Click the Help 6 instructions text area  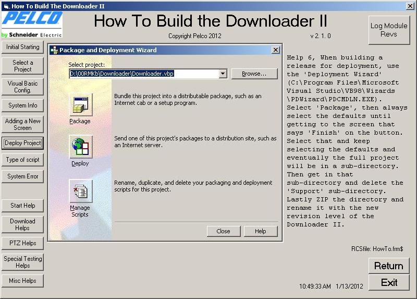(x=347, y=141)
